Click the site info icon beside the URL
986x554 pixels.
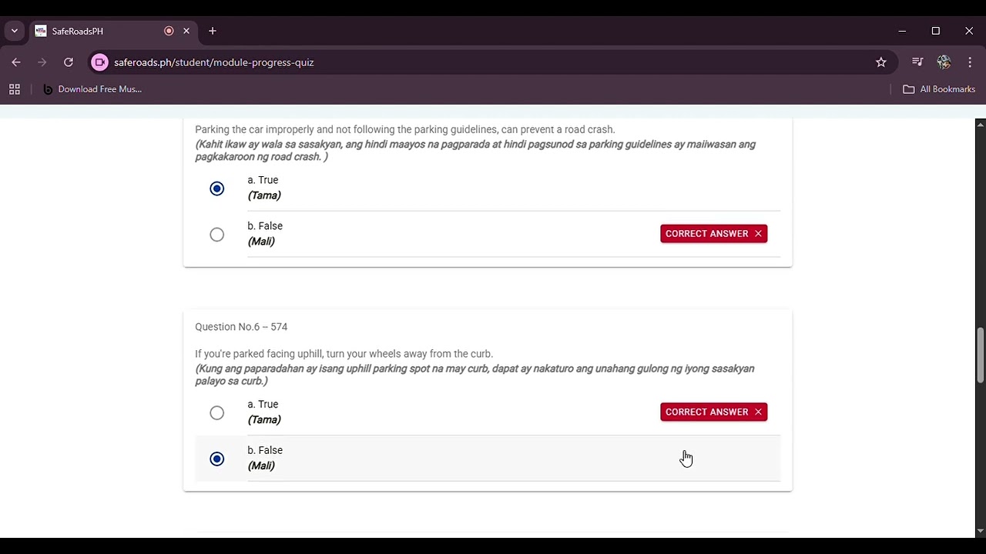tap(100, 62)
